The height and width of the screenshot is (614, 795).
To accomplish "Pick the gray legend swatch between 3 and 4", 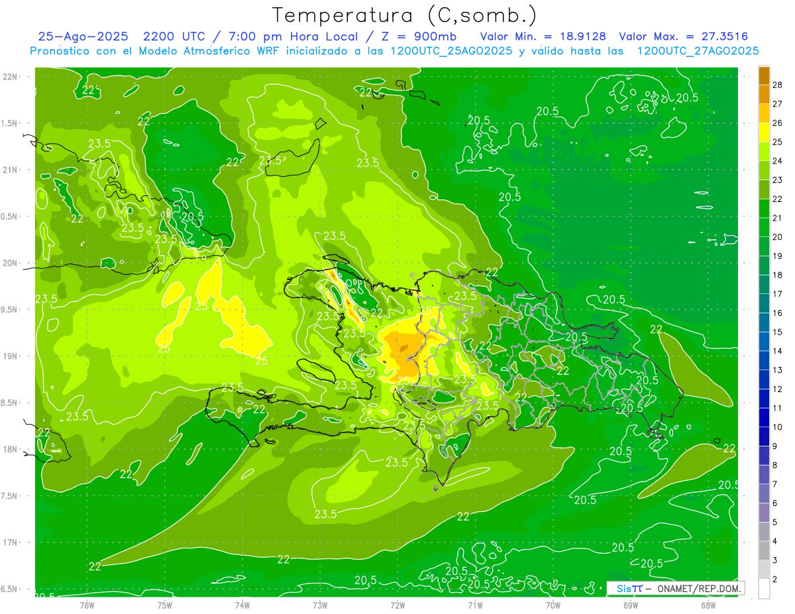I will [764, 551].
